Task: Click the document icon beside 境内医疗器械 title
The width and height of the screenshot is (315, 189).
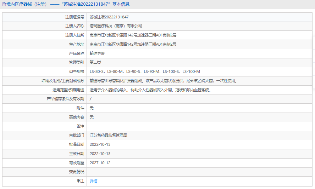Action: [4, 4]
